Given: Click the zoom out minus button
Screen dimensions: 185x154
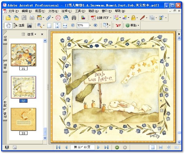Looking at the screenshot, I should pyautogui.click(x=73, y=25).
